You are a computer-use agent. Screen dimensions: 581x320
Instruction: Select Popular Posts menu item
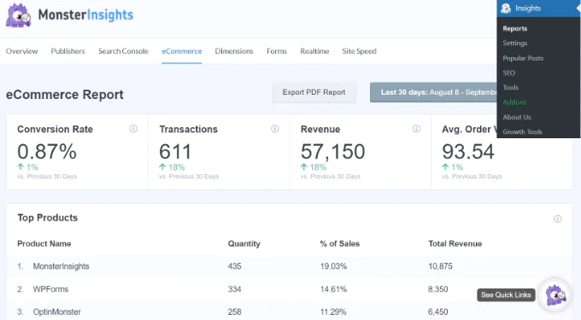(523, 58)
